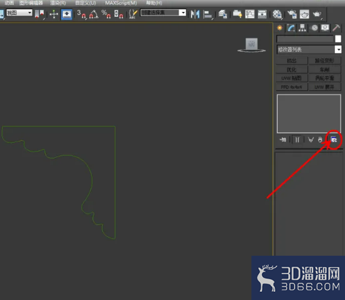Apply the 优化 modifier button
Screen dimensions: 345x300
pos(292,70)
